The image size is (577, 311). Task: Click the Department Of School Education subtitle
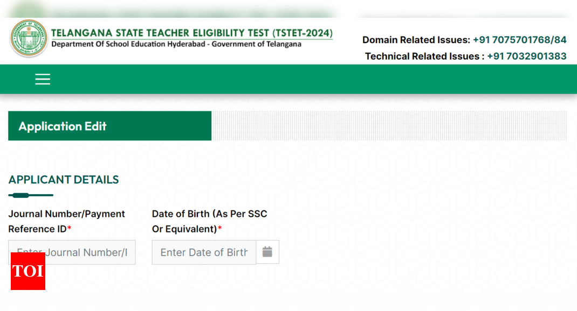tap(174, 45)
